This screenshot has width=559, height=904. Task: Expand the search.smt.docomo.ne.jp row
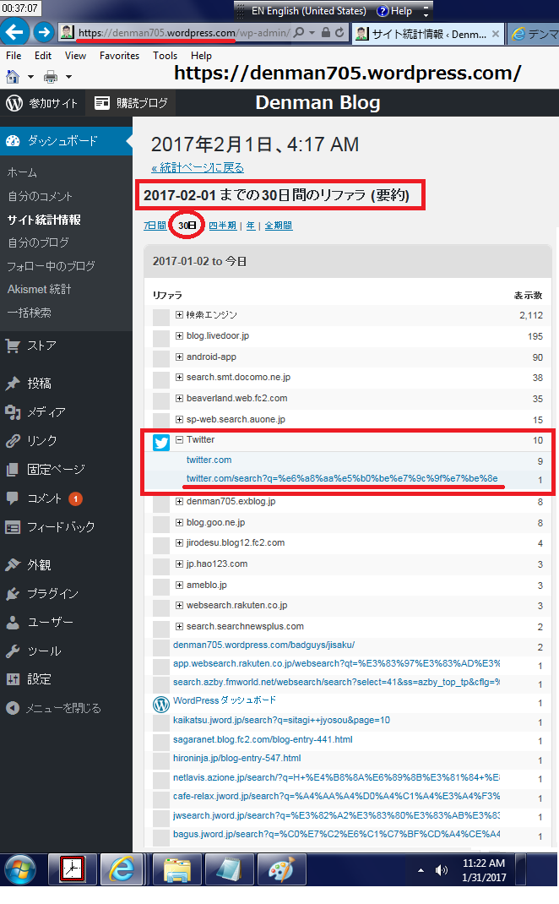[x=179, y=377]
